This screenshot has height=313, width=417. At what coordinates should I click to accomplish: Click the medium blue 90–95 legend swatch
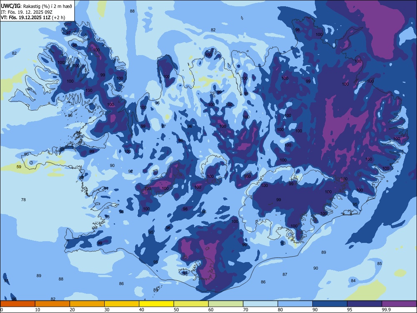pos(330,304)
